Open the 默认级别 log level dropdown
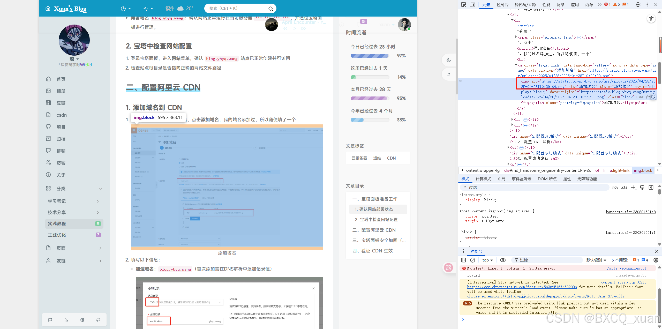This screenshot has width=662, height=329. (x=596, y=260)
